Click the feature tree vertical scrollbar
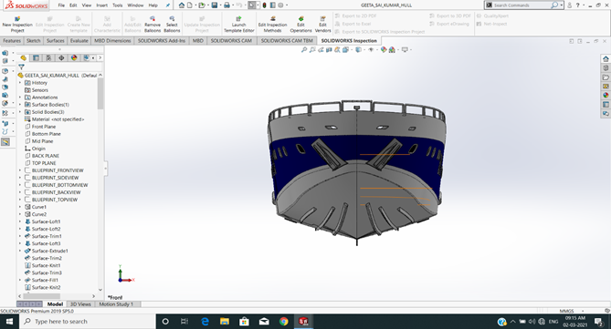This screenshot has height=329, width=611. click(100, 93)
